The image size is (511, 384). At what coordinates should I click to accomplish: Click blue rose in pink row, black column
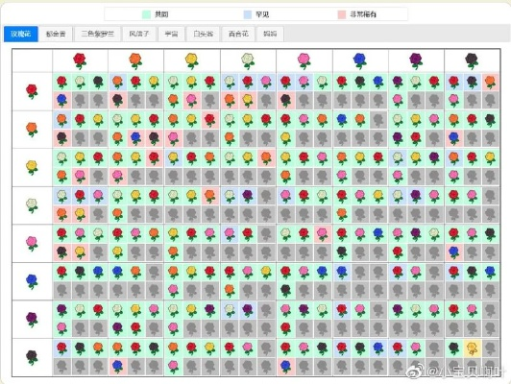(x=453, y=252)
